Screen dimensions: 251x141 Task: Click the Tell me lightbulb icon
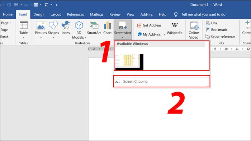point(176,14)
